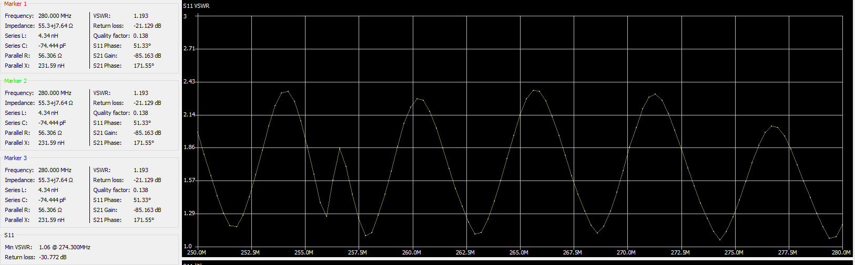Click Marker 1's Quality factor value 0.138
The image size is (855, 265).
[x=141, y=36]
